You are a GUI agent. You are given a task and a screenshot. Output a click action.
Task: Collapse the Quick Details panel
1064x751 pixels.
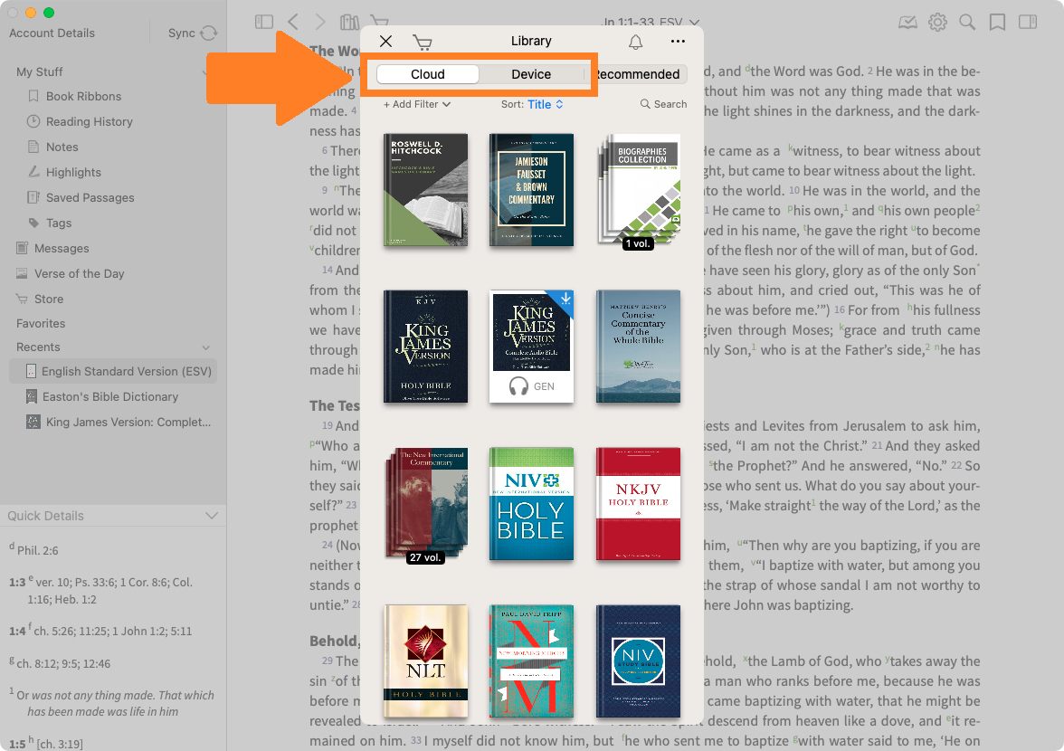click(212, 516)
